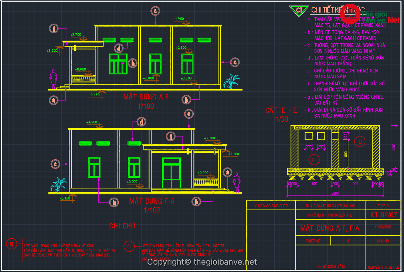
Task: Select the green double door in elevation F-A
Action: [172, 173]
